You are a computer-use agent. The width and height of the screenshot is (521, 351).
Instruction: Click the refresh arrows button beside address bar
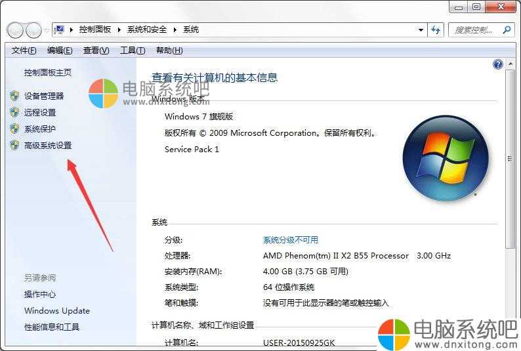click(x=436, y=30)
